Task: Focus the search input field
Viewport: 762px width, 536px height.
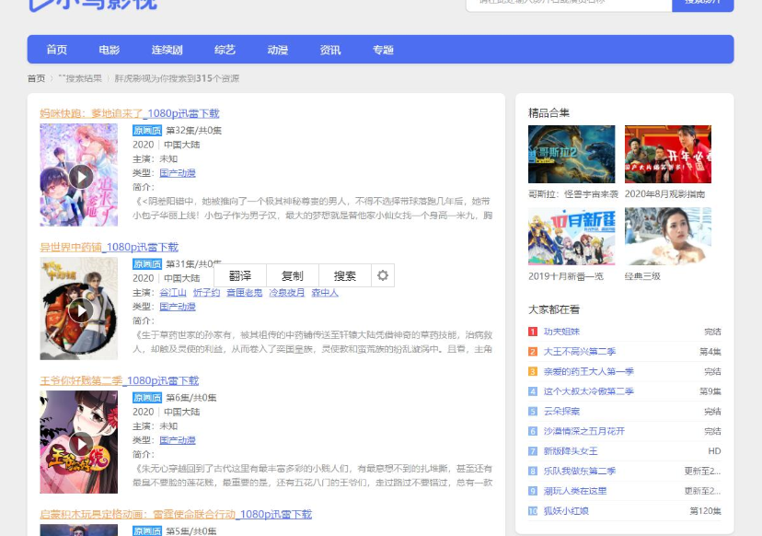Action: point(569,4)
